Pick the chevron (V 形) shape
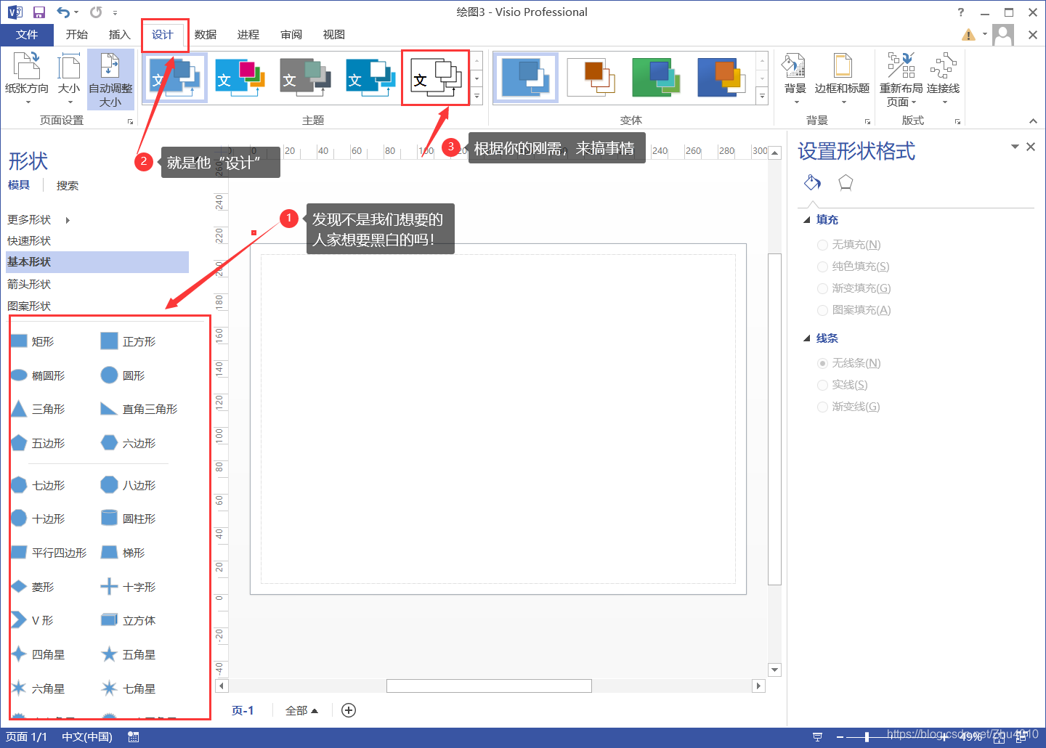 click(x=33, y=620)
